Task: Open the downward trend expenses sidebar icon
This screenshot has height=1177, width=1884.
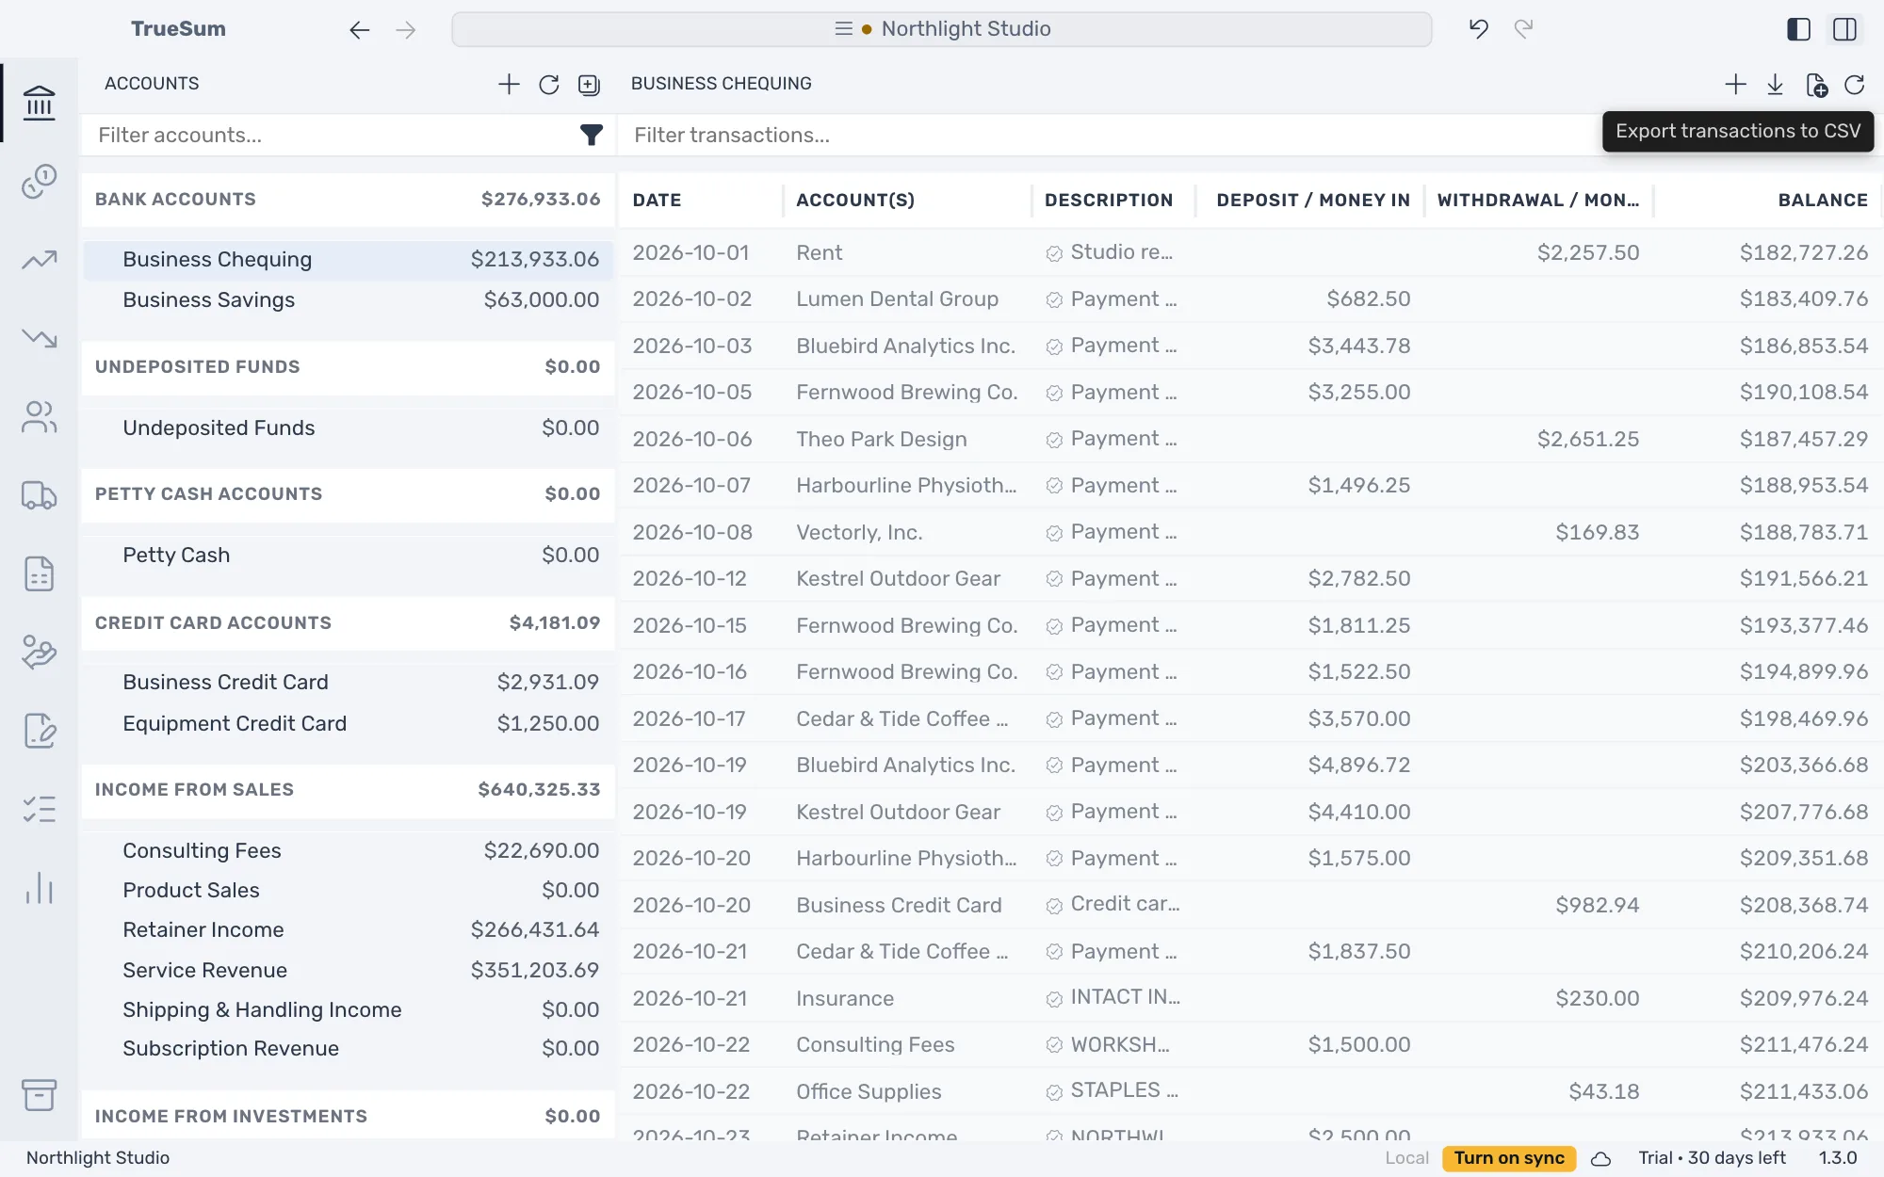Action: coord(39,338)
